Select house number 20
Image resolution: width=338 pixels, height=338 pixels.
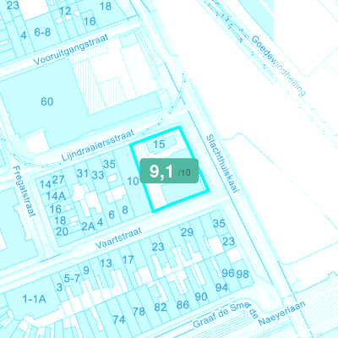tap(62, 232)
